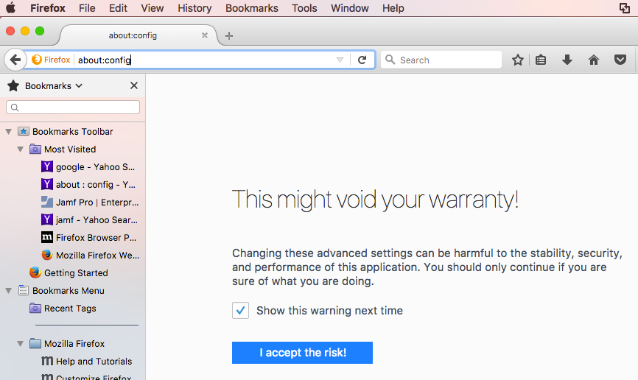
Task: Open the Tools menu
Action: pyautogui.click(x=304, y=8)
